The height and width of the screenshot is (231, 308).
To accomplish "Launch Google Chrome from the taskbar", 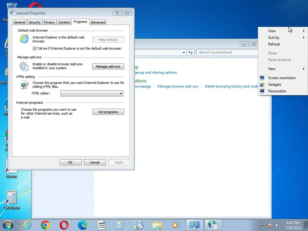I will (x=45, y=225).
